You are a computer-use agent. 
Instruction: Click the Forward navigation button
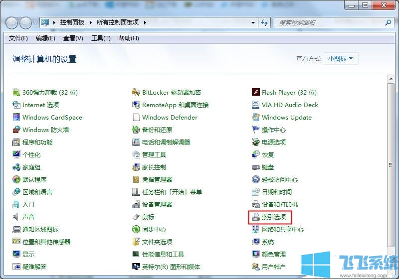pos(26,23)
